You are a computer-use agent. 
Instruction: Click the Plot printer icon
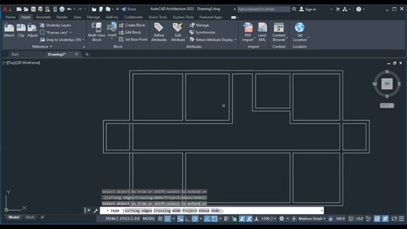click(62, 9)
